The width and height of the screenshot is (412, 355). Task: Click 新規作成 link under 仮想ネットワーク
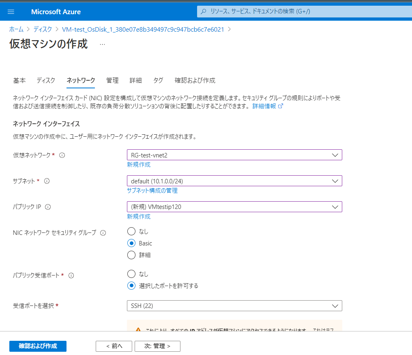click(139, 165)
